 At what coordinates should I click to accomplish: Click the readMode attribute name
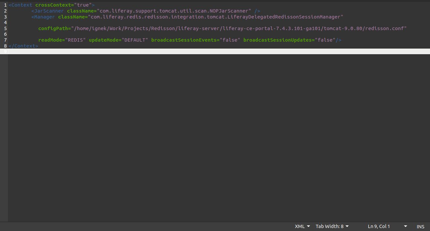50,40
